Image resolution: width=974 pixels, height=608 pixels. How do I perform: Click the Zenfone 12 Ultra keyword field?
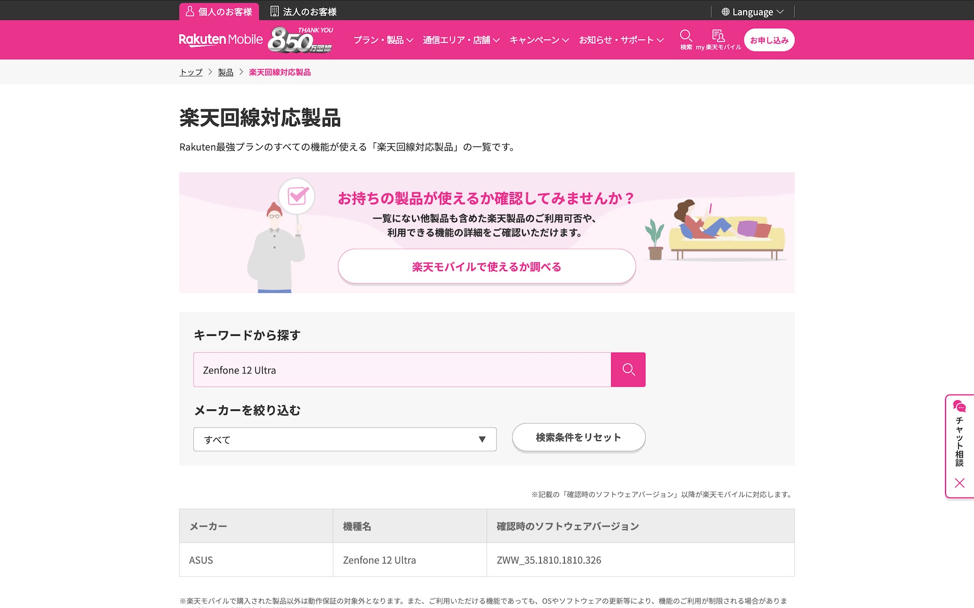pos(402,370)
